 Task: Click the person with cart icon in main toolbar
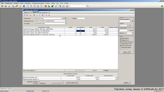tap(49, 6)
